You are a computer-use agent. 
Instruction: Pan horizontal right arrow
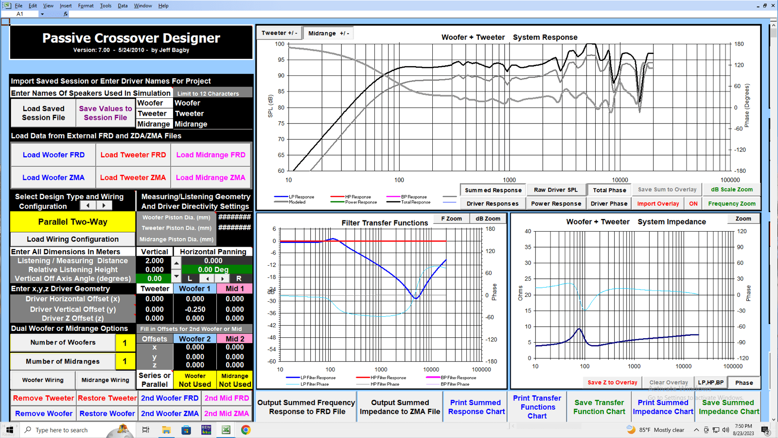[x=222, y=278]
